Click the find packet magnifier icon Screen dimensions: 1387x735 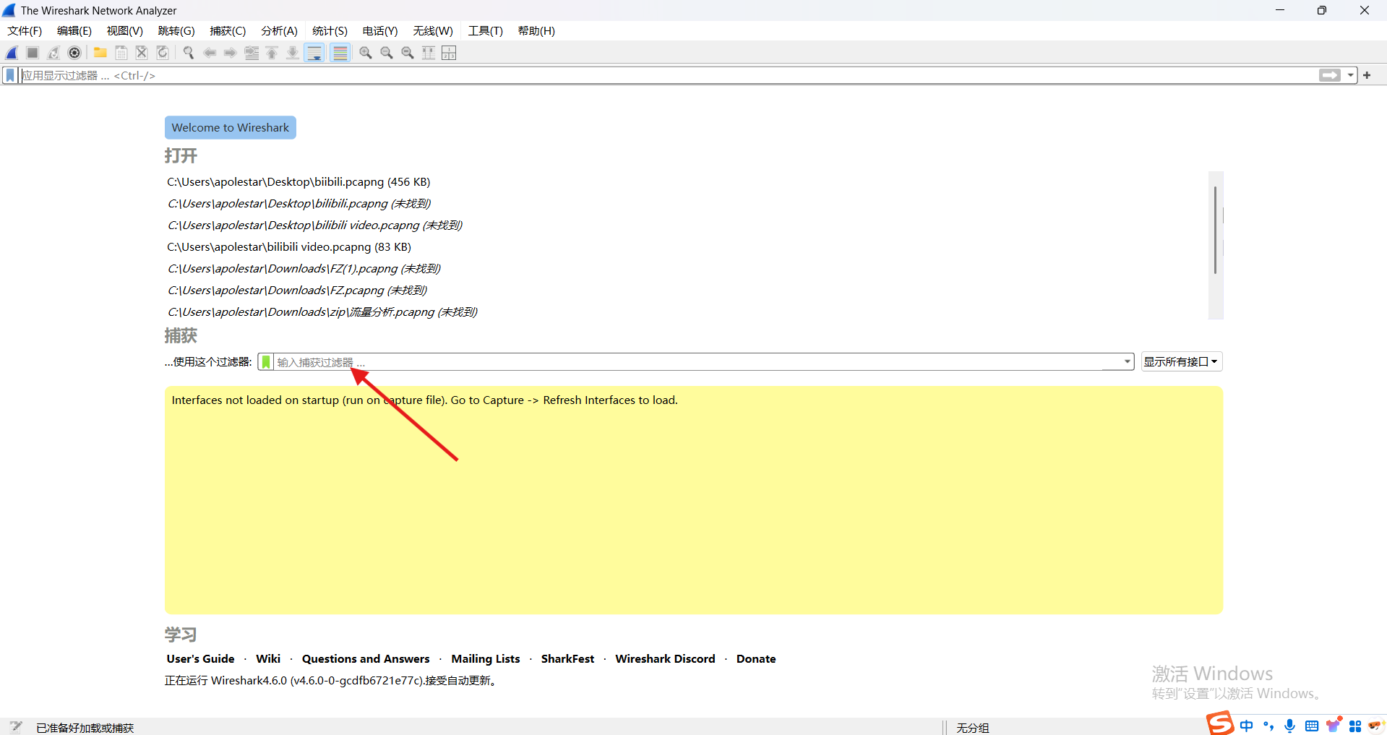point(189,53)
